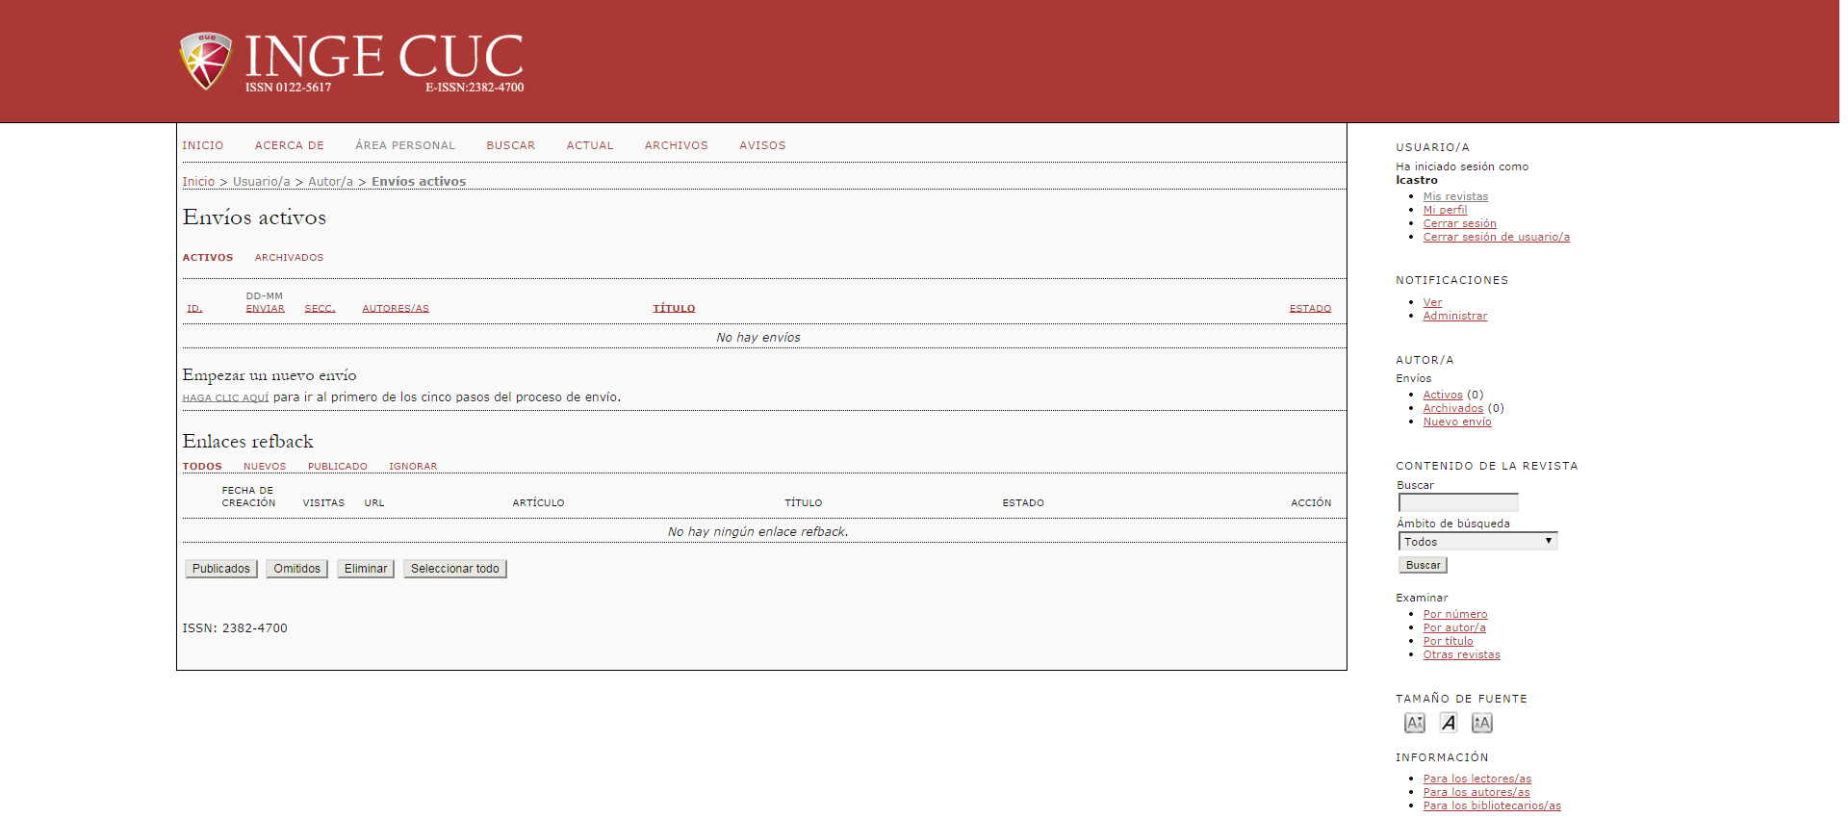Image resolution: width=1848 pixels, height=818 pixels.
Task: Open the Mi perfil link
Action: (1445, 210)
